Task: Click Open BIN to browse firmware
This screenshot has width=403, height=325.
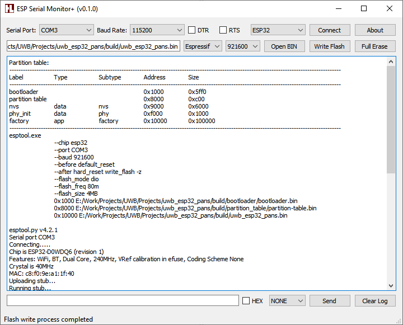Action: [284, 46]
